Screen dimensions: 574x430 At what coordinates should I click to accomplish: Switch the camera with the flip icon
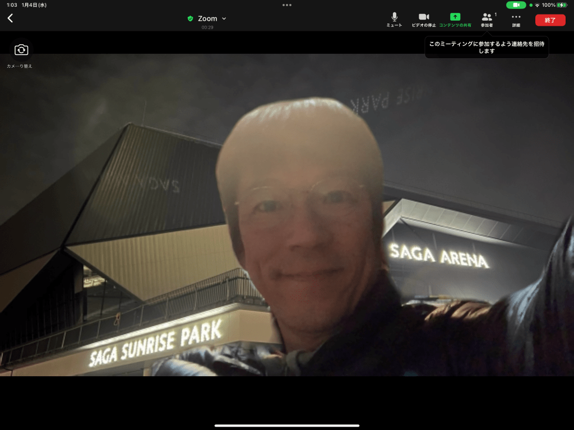[x=21, y=50]
